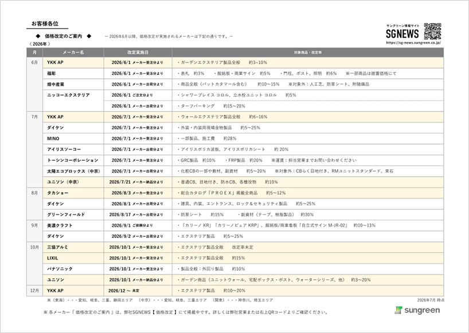469x333 pixels.
Task: Click the パナソニック maker name
Action: point(60,269)
